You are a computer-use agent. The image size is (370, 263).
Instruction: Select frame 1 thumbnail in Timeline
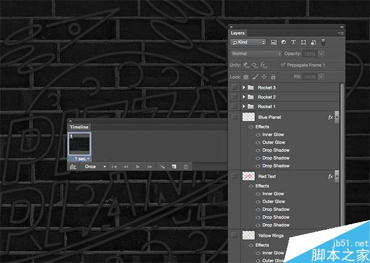(80, 144)
